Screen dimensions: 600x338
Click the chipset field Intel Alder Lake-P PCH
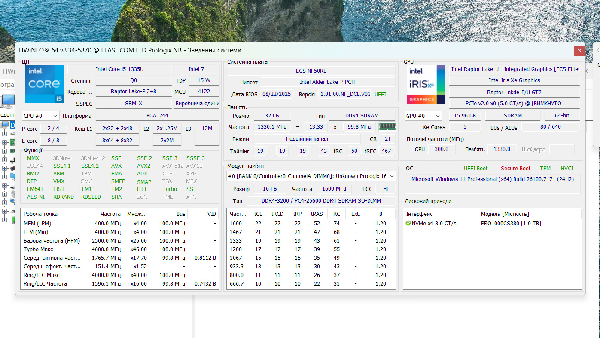pos(327,82)
